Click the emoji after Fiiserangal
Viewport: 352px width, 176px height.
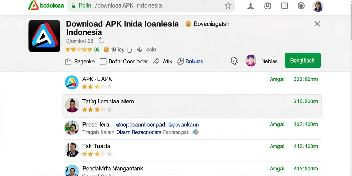(196, 132)
